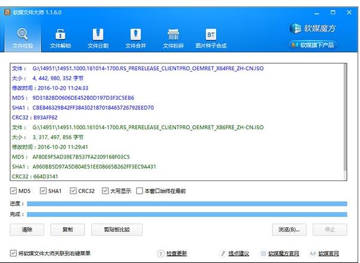Open the 图片种子合成 BT tool
360x263 pixels.
tap(211, 38)
